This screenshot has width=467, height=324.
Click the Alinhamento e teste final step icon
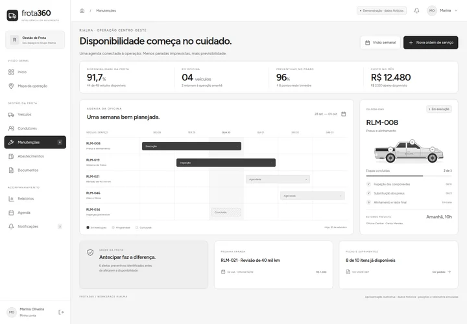pos(368,202)
